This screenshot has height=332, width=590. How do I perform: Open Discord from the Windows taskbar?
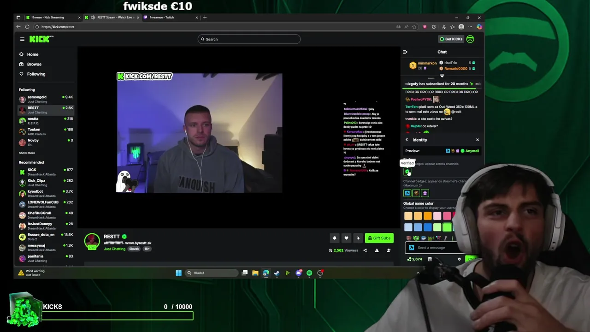(299, 273)
